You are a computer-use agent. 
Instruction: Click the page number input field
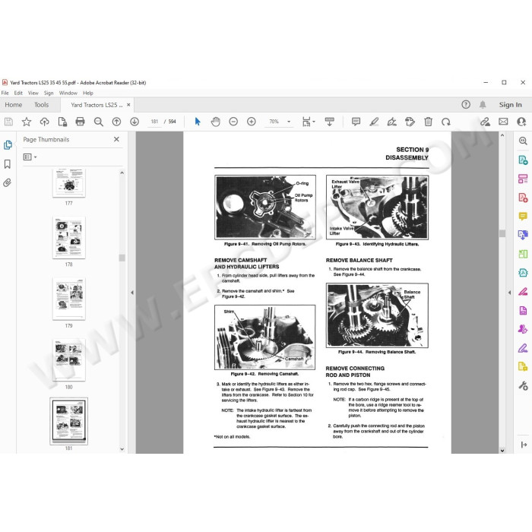click(154, 122)
